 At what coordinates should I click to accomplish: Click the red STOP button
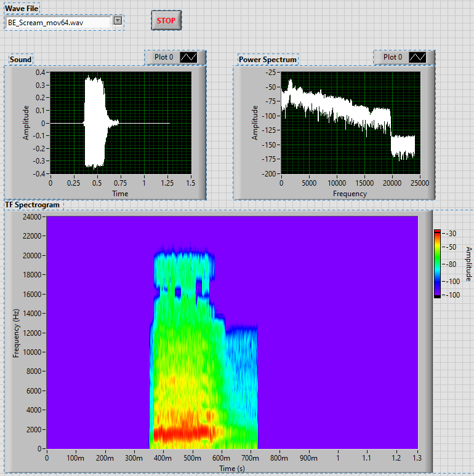(166, 20)
